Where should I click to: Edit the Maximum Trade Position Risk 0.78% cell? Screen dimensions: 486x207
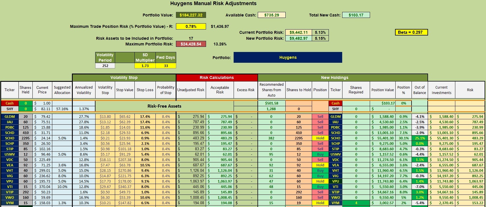[x=191, y=26]
